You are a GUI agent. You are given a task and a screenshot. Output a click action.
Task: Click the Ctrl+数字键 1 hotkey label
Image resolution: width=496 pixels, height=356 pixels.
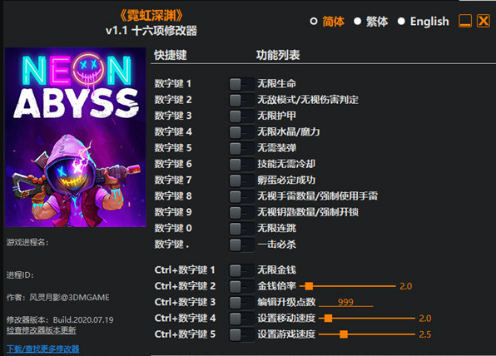(x=185, y=270)
